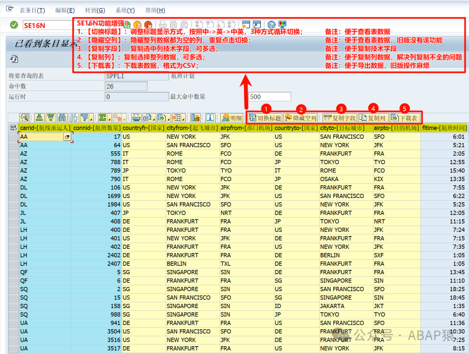Click the 明细 button

click(232, 118)
